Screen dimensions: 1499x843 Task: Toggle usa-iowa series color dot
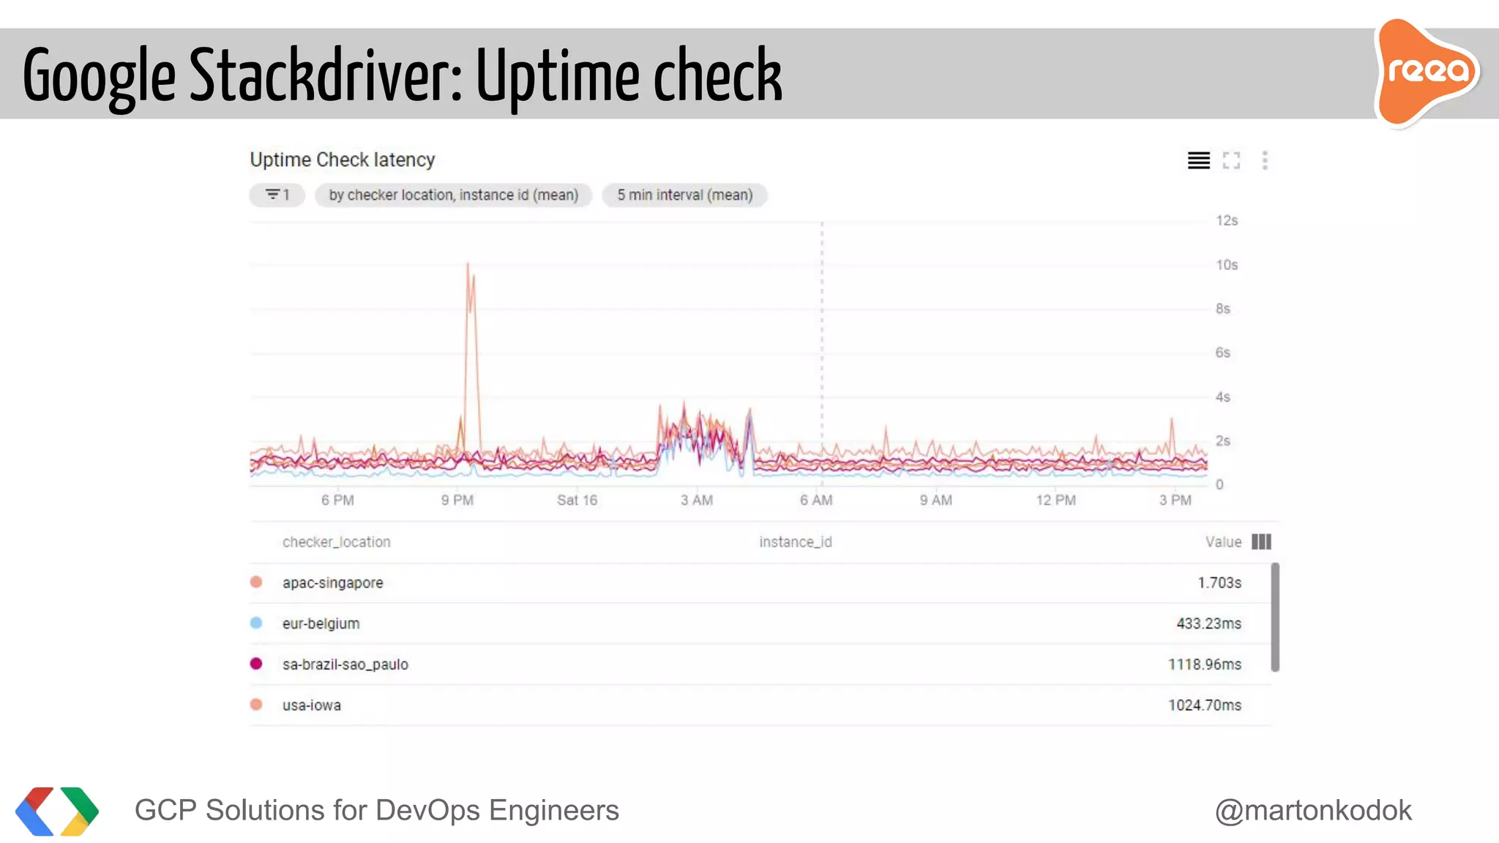tap(256, 705)
